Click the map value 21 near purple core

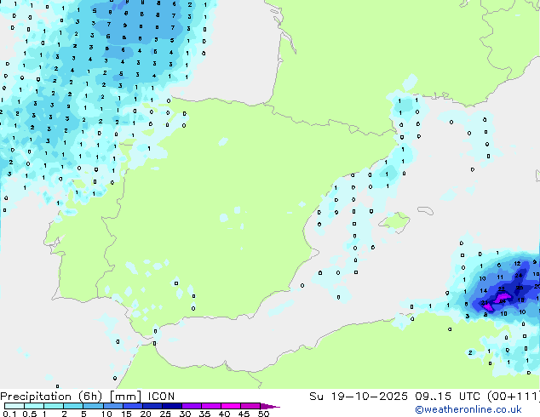point(484,303)
